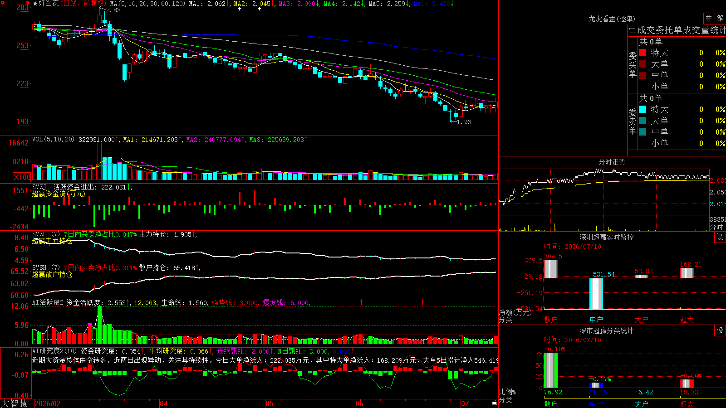This screenshot has width=726, height=408.
Task: Click the 18.33 value in 深市超赢分类统计
Action: click(689, 392)
